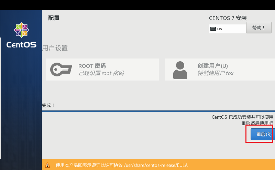The width and height of the screenshot is (275, 170).
Task: Click the warning triangle icon in EULA bar
Action: (47, 165)
